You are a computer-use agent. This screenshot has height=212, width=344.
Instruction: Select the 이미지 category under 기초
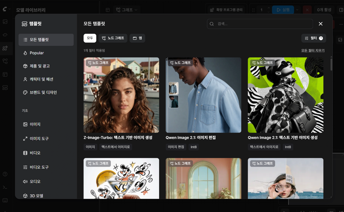(46, 124)
